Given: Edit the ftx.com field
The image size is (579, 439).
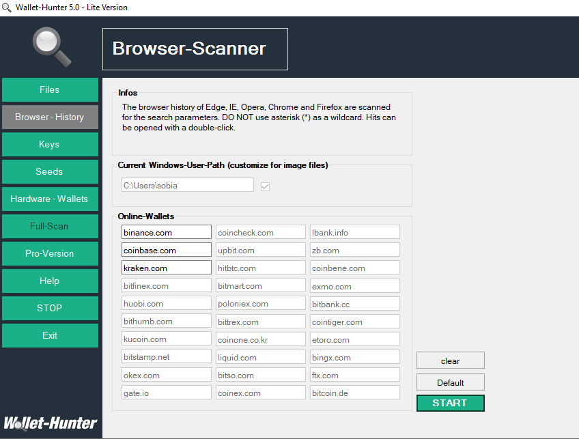Looking at the screenshot, I should click(x=355, y=375).
